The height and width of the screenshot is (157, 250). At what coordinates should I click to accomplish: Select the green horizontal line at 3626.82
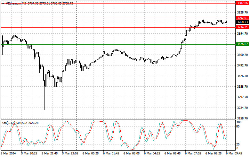click(x=118, y=44)
